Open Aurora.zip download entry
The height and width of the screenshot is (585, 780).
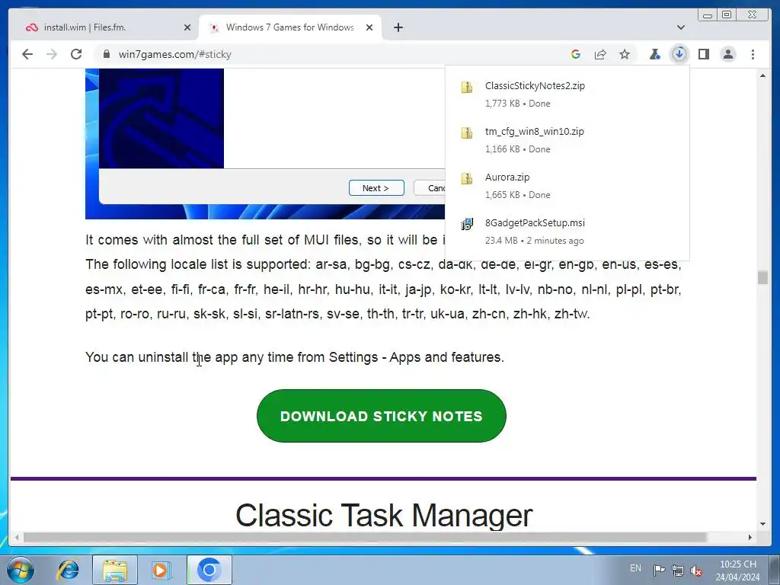tap(567, 186)
